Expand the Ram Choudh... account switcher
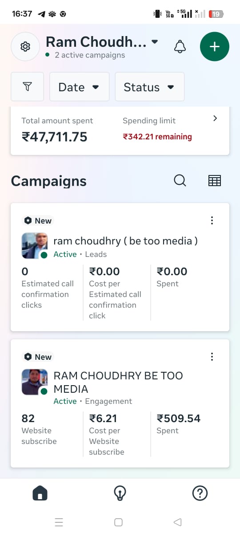The height and width of the screenshot is (537, 240). coord(102,42)
